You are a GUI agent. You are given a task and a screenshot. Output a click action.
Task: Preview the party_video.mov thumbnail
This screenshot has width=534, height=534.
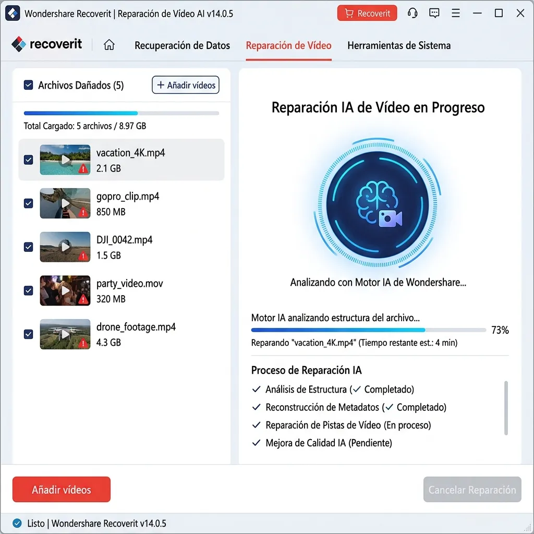(x=65, y=290)
